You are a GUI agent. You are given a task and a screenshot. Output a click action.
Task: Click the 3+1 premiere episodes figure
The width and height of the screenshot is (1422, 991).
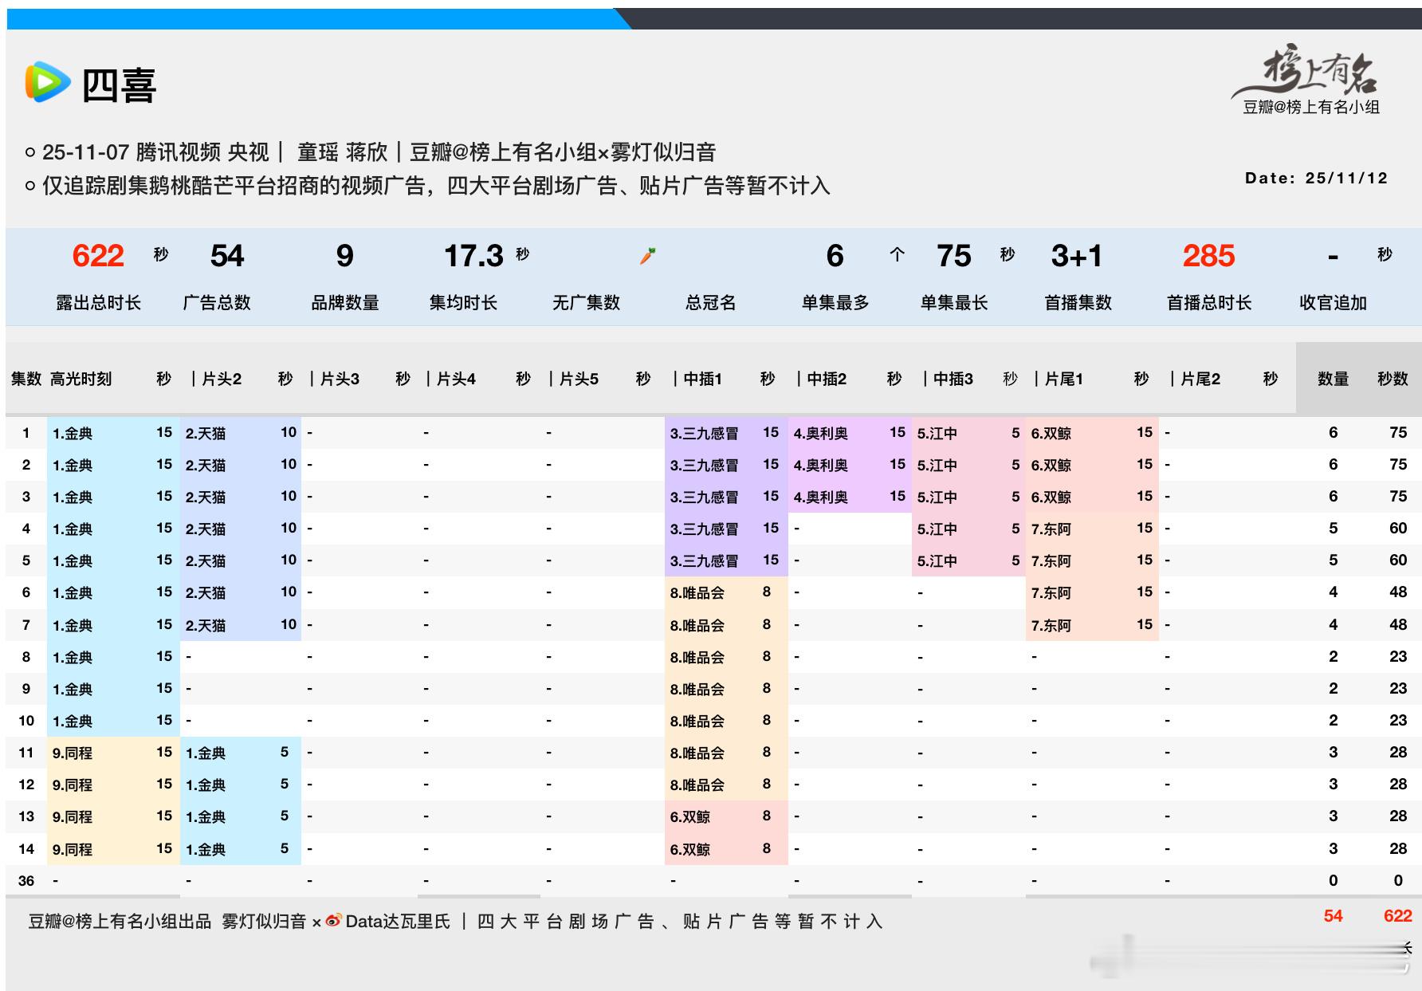coord(1077,256)
